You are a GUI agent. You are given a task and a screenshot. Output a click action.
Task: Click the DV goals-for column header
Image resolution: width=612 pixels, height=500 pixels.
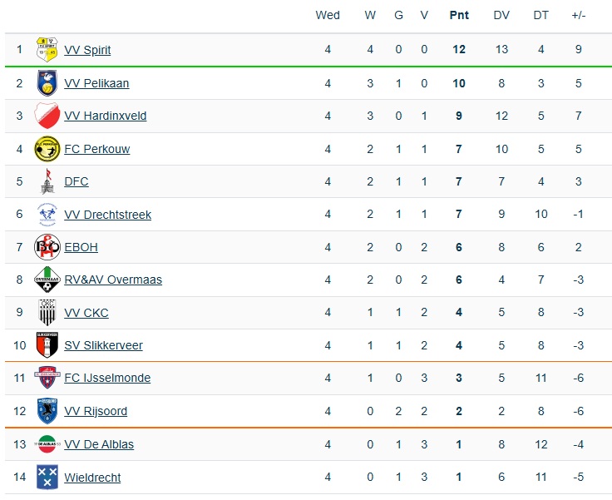(x=501, y=15)
